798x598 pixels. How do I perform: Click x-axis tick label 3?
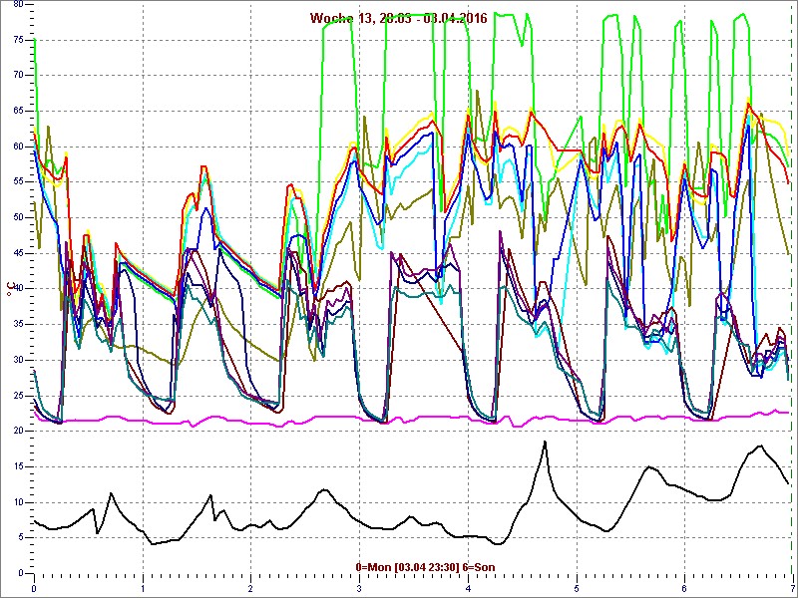coord(359,585)
